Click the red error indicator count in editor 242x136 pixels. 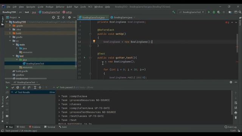[227, 23]
